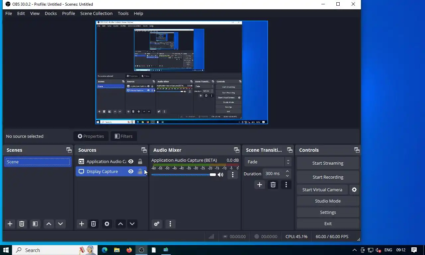The image size is (425, 255).
Task: Open the Docks menu
Action: [51, 13]
